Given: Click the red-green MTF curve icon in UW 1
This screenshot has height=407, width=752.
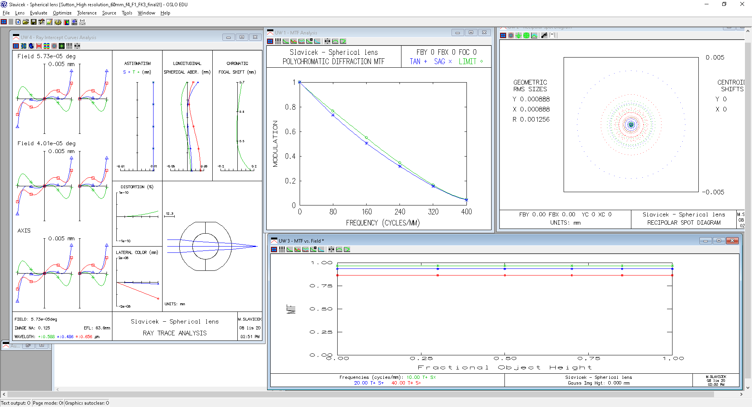Looking at the screenshot, I should point(294,41).
